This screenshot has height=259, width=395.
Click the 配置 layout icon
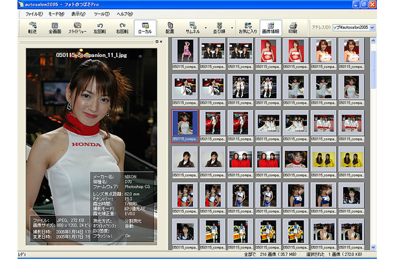coord(170,28)
